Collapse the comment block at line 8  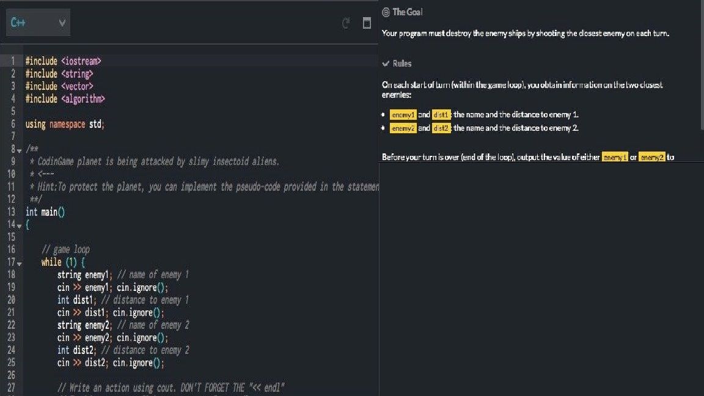coord(19,150)
